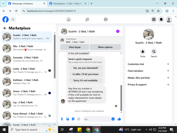Viewport: 177px width, 133px height.
Task: Open account profile avatar menu
Action: coord(169,20)
